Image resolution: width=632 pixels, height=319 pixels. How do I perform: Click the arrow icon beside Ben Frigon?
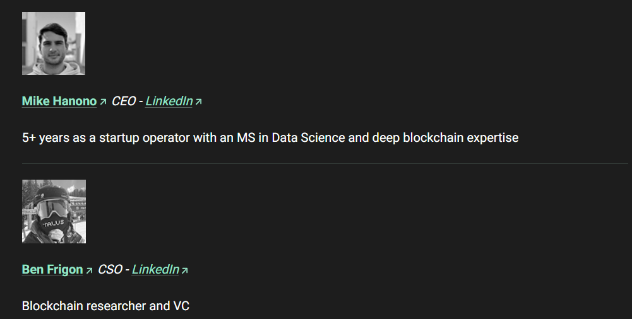click(89, 270)
